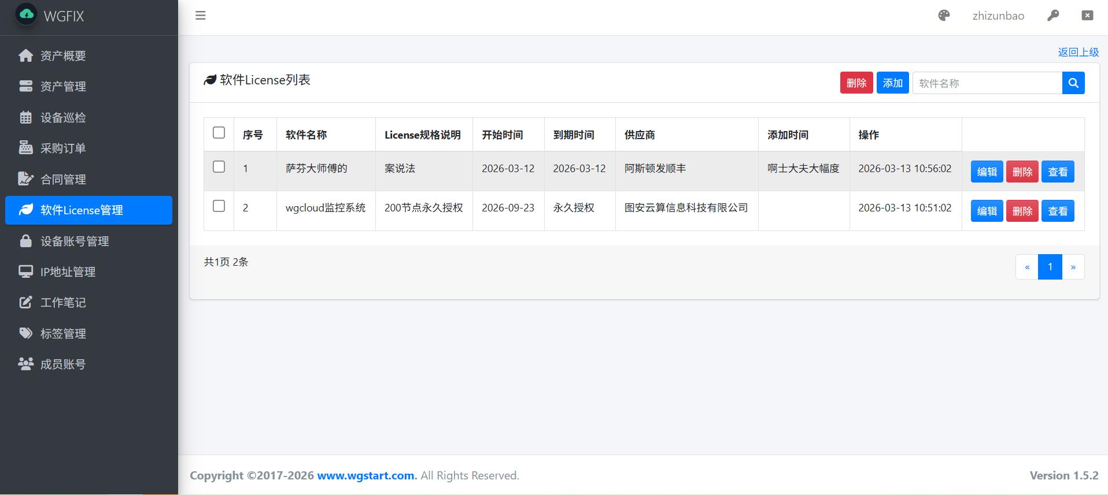The width and height of the screenshot is (1108, 495).
Task: Click the logout X icon
Action: pos(1087,16)
